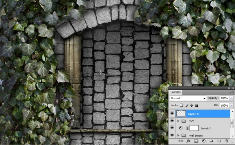Open the Opacity slider arrow
The image size is (235, 145).
click(231, 98)
